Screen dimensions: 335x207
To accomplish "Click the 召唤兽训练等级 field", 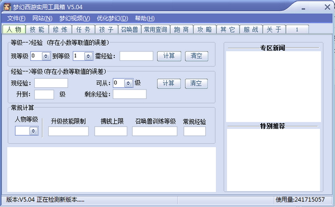I will click(x=154, y=131).
